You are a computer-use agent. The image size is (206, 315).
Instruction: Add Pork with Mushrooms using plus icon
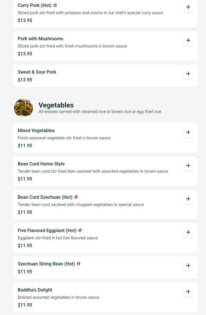coord(188,40)
